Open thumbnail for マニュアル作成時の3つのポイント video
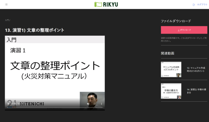Viewport: 209px width, 122px height. pyautogui.click(x=171, y=69)
